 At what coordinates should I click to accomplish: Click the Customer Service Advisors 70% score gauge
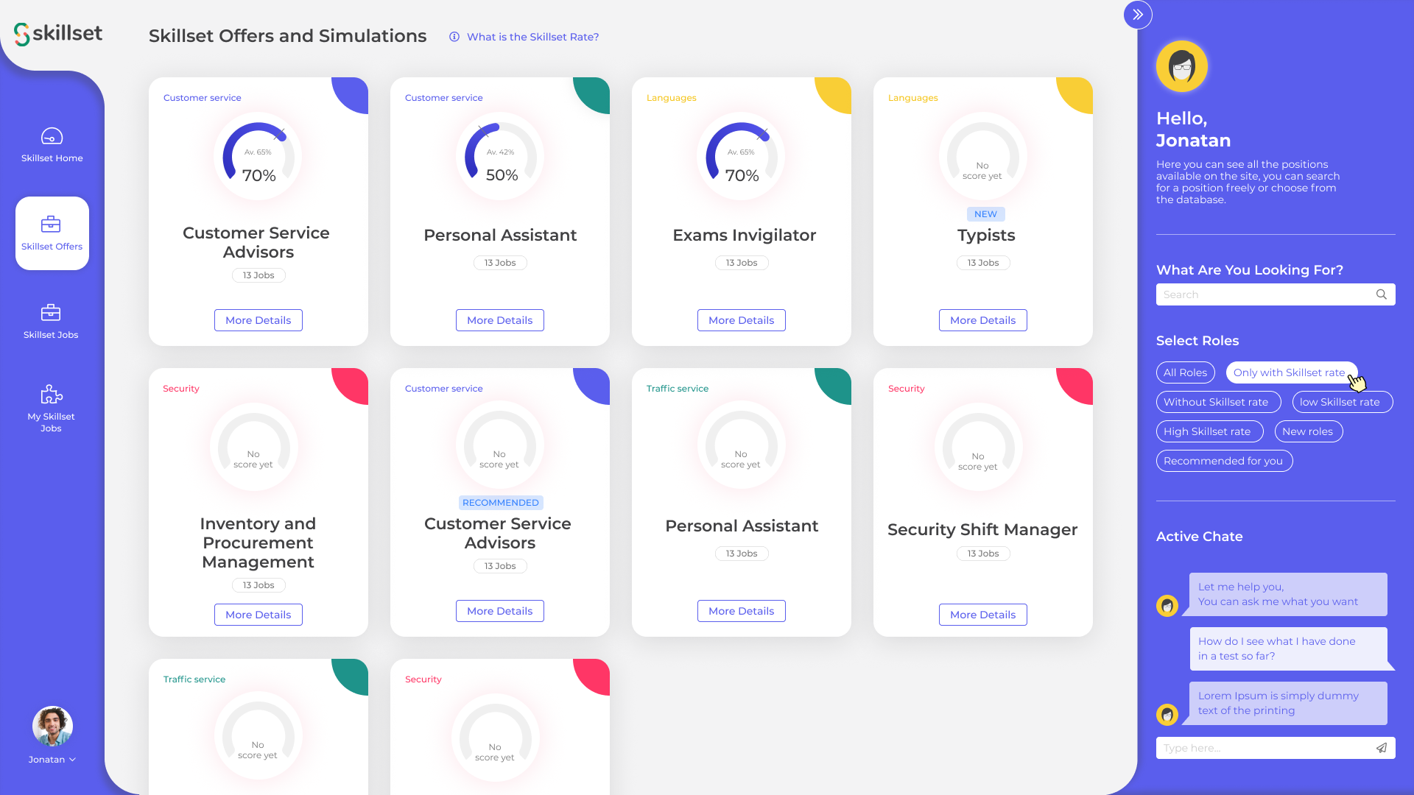(x=258, y=156)
